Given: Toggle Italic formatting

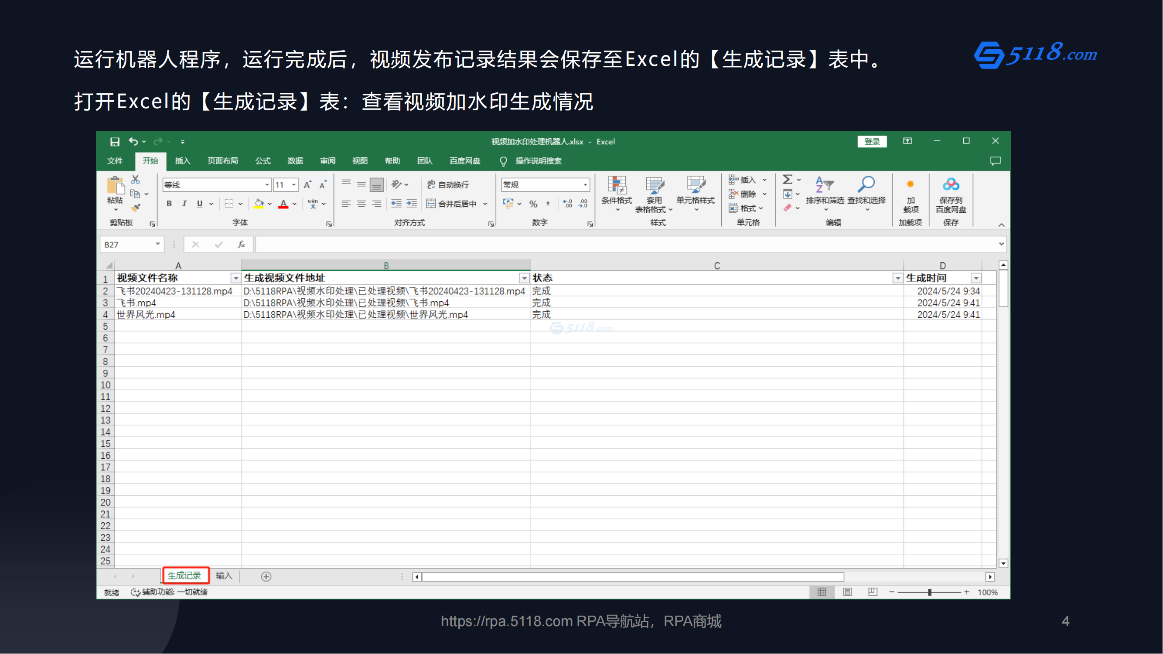Looking at the screenshot, I should (x=184, y=204).
